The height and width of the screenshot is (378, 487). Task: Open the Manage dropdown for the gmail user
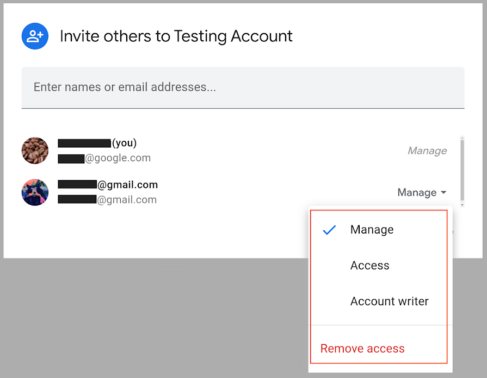coord(422,193)
